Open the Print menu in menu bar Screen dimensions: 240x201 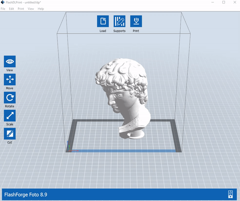pos(21,9)
